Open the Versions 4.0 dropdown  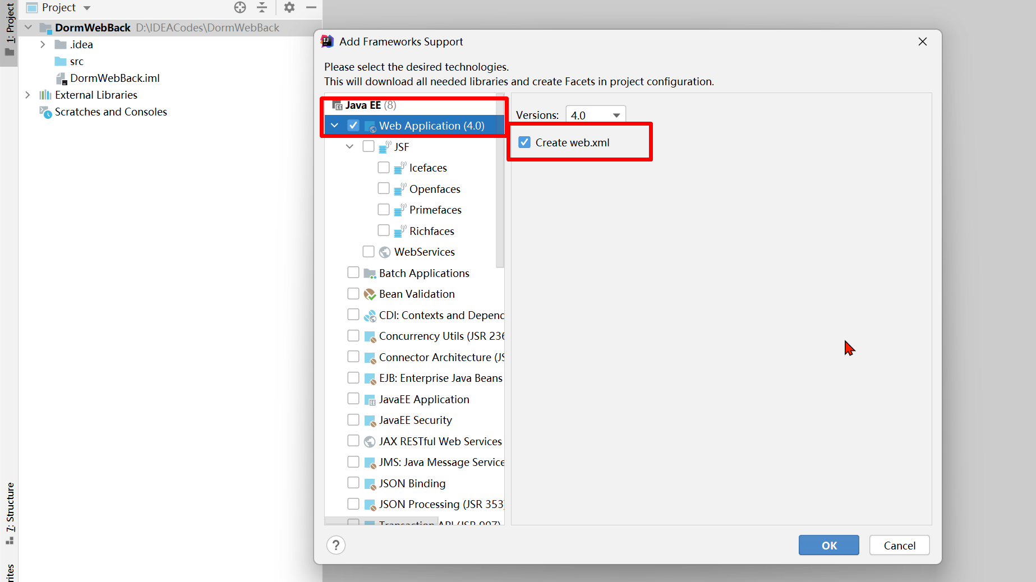(596, 115)
